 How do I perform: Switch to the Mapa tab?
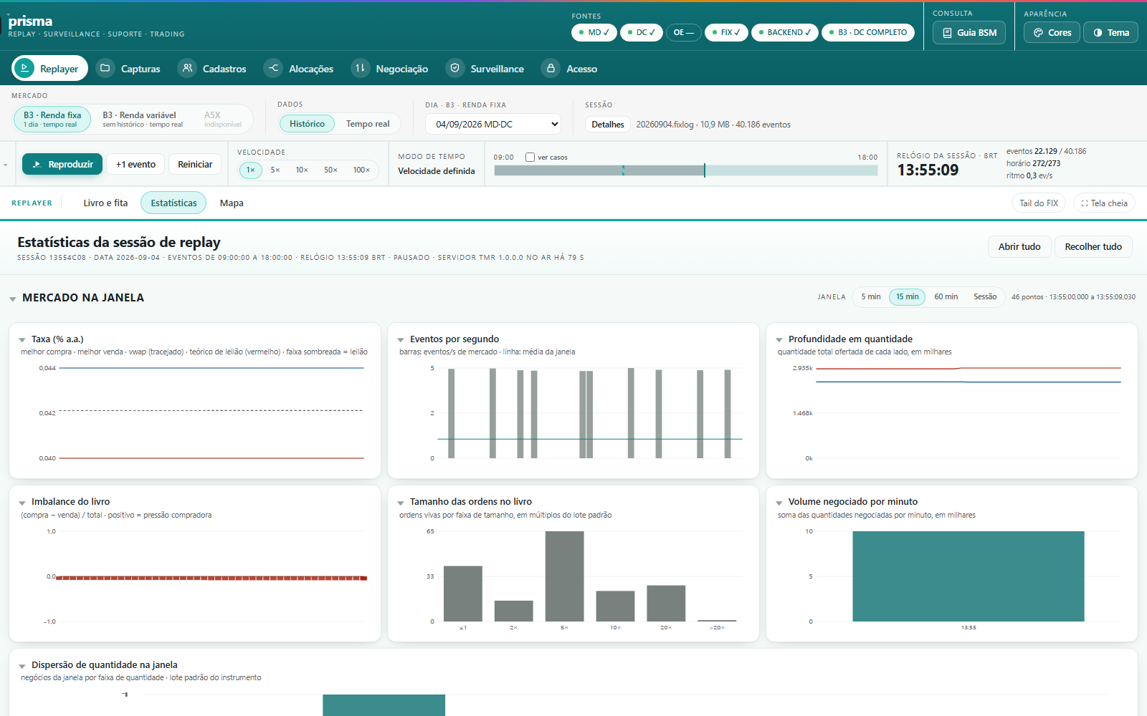(x=232, y=203)
